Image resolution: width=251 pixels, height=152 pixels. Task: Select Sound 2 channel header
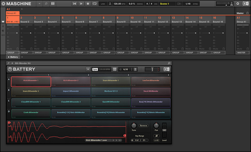tap(26, 20)
